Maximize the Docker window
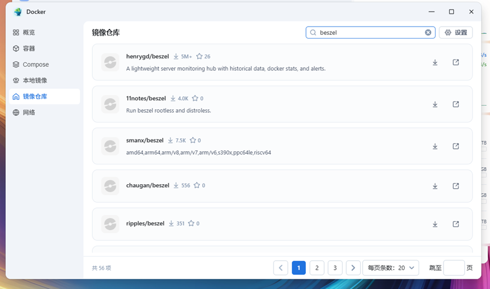The width and height of the screenshot is (490, 289). click(x=451, y=12)
